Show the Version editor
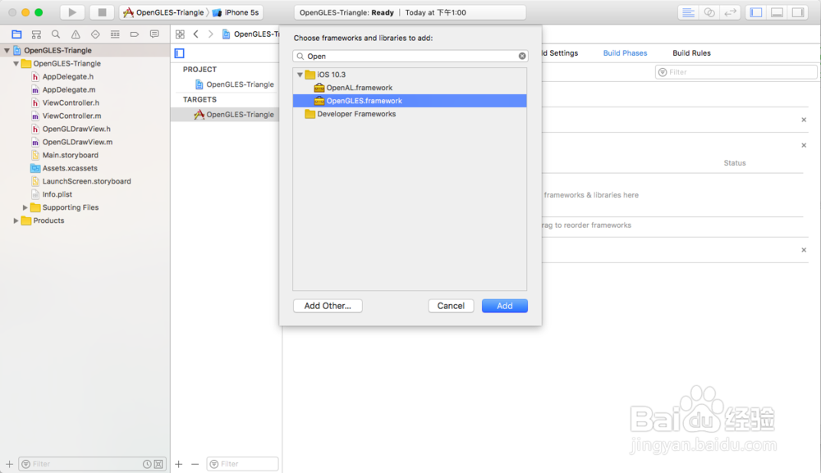The image size is (821, 473). [x=730, y=12]
